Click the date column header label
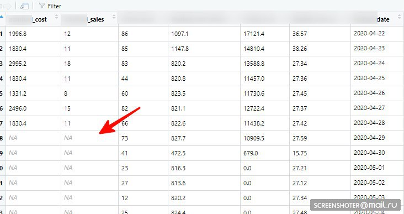Image resolution: width=404 pixels, height=214 pixels. coord(383,19)
